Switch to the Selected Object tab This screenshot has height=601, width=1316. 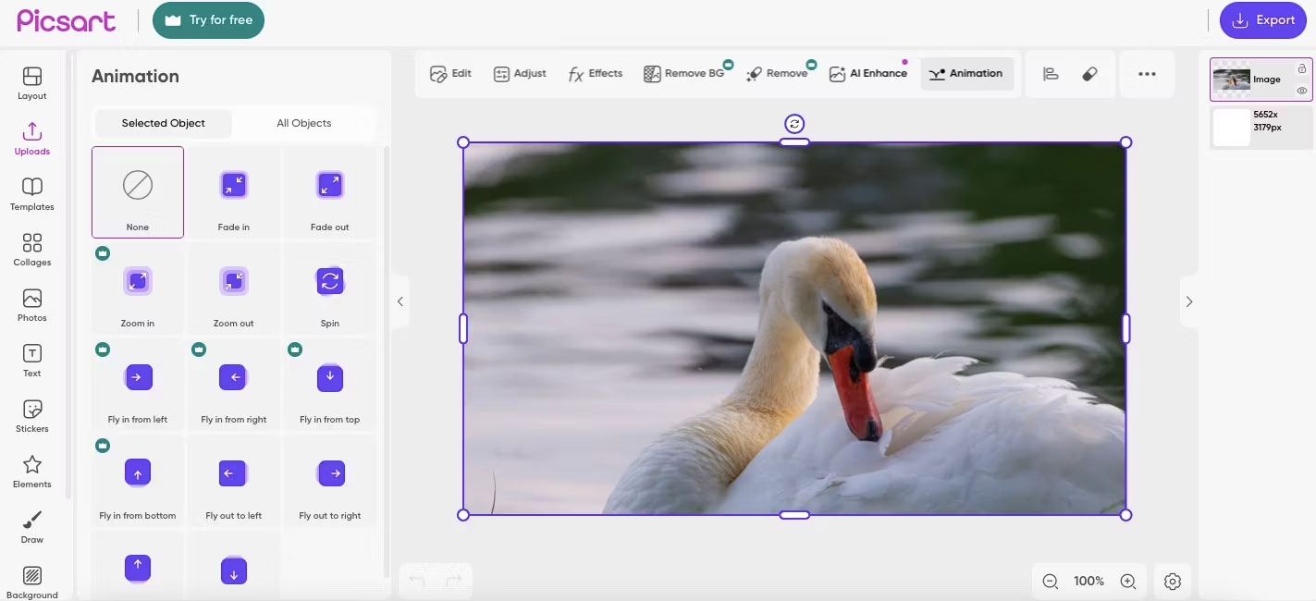(x=164, y=123)
